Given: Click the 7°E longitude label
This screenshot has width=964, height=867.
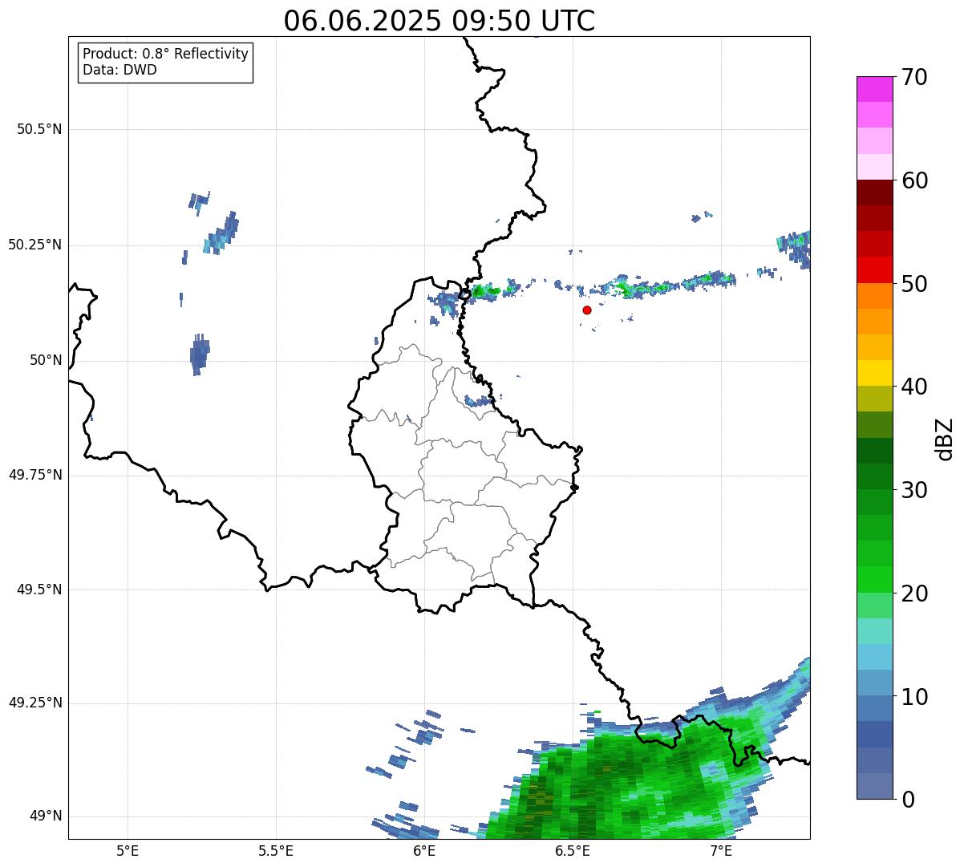Looking at the screenshot, I should coord(721,851).
